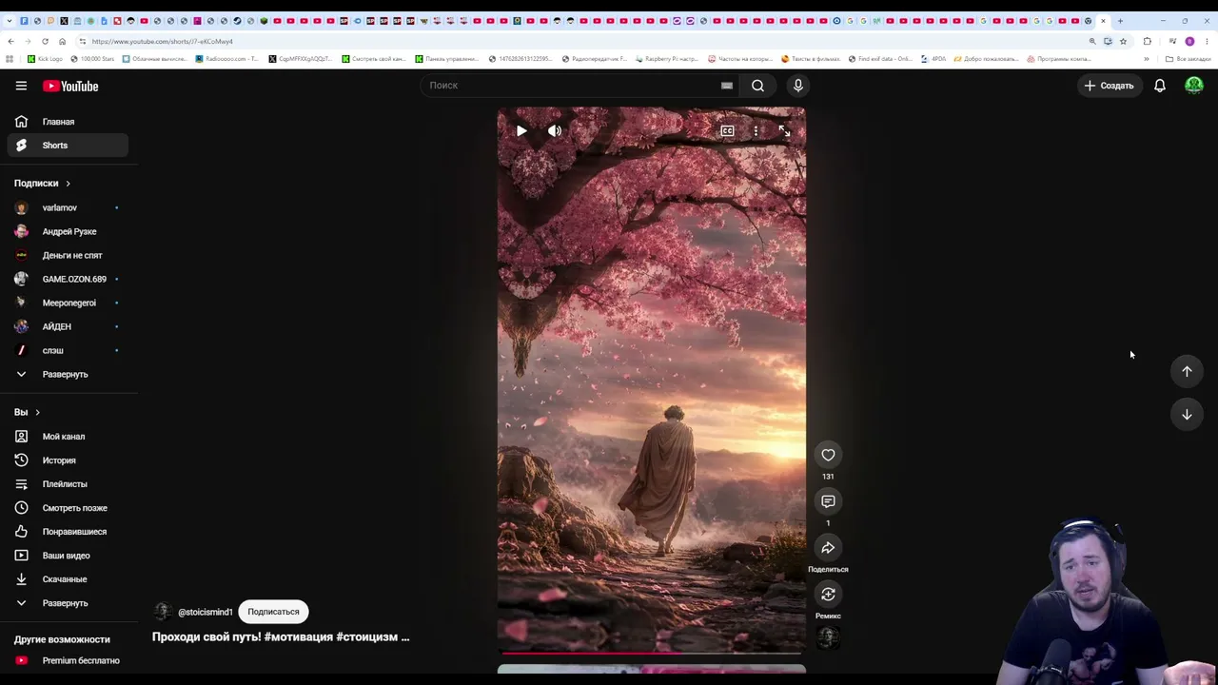Subscribe with the Подписаться button
This screenshot has width=1218, height=685.
point(273,612)
